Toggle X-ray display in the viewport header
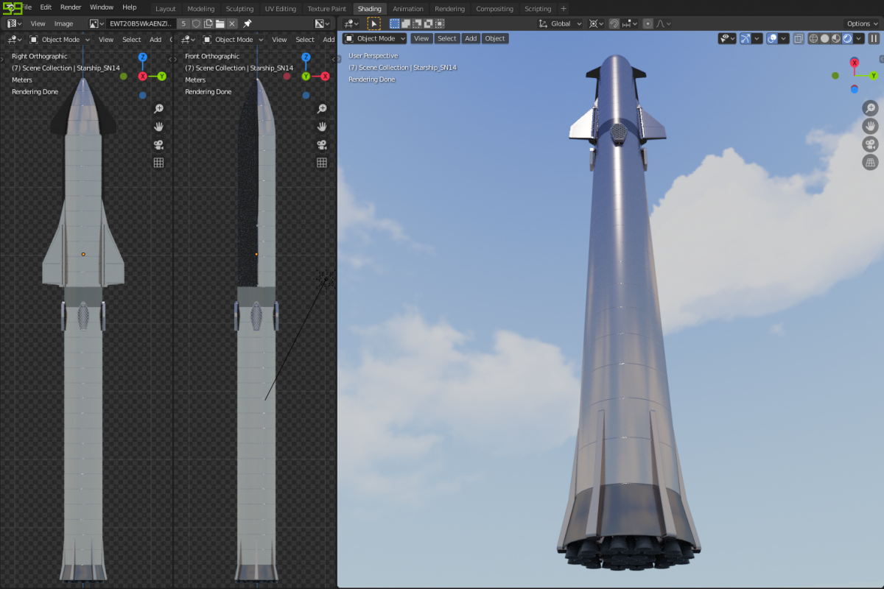884x589 pixels. [799, 38]
